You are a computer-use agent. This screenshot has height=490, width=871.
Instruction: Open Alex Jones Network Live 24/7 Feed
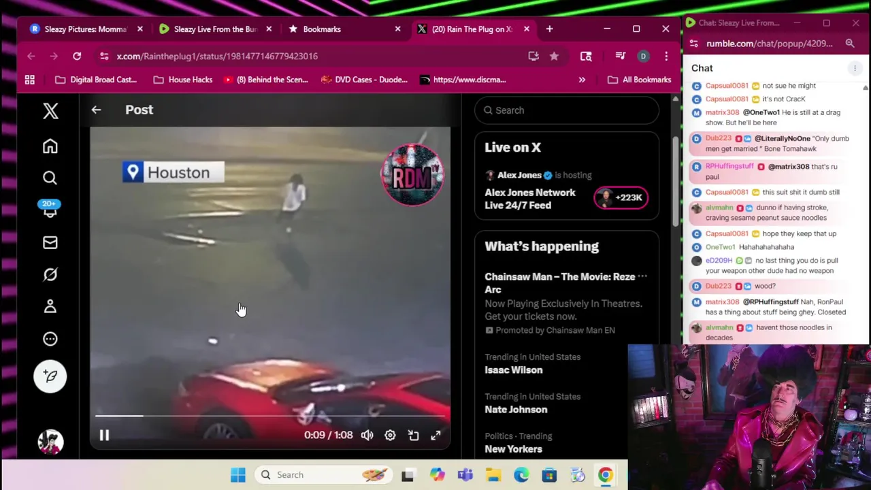[x=530, y=199]
